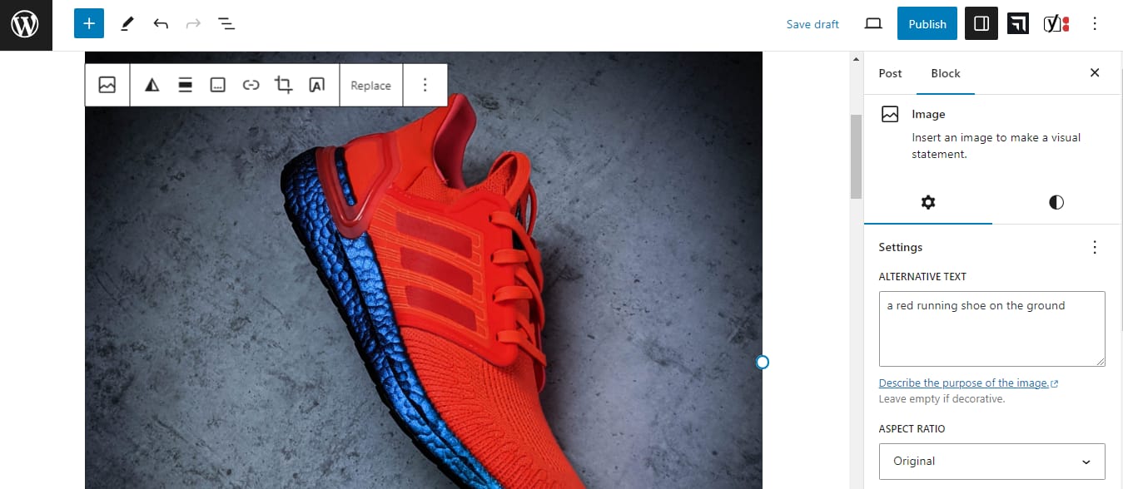Publish the post
Screen dimensions: 1123x489
pyautogui.click(x=927, y=24)
